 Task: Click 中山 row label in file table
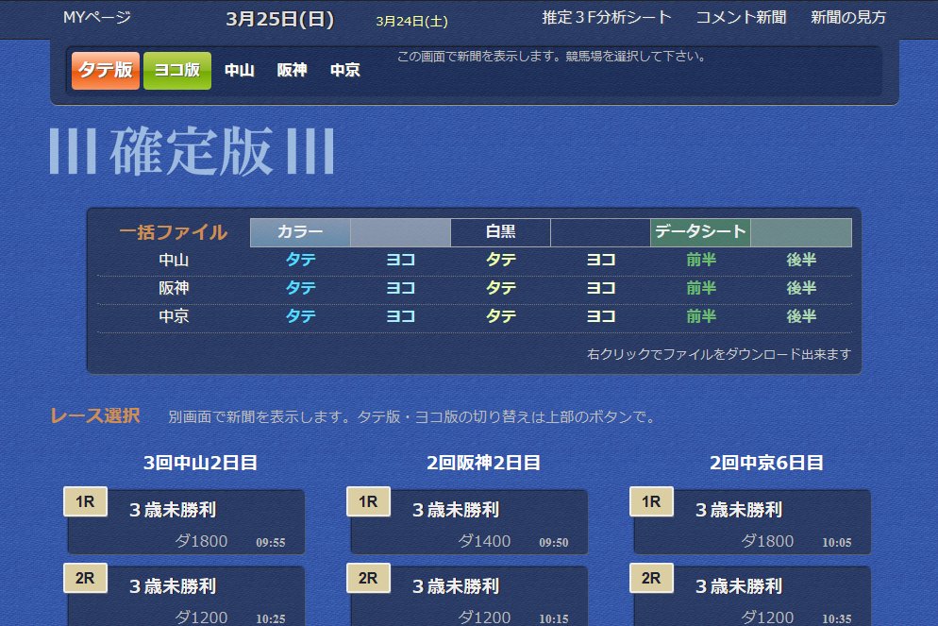click(174, 260)
